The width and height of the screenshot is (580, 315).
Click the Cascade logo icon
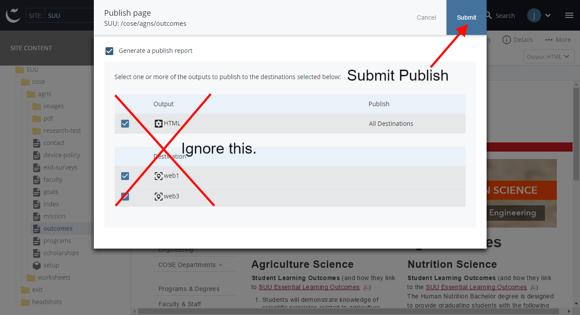[13, 15]
